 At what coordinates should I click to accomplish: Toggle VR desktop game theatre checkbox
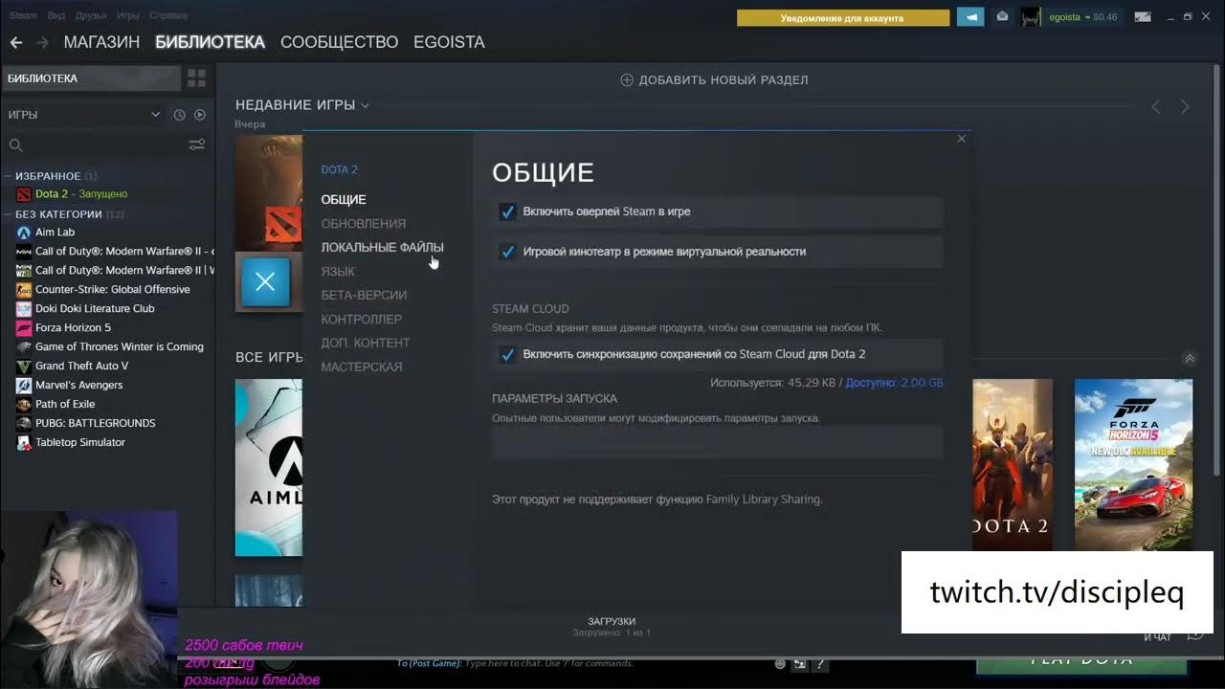[508, 252]
